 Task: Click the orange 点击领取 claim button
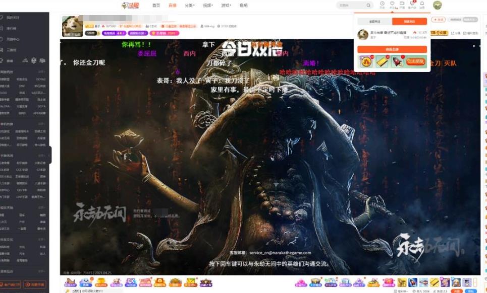pyautogui.click(x=415, y=61)
